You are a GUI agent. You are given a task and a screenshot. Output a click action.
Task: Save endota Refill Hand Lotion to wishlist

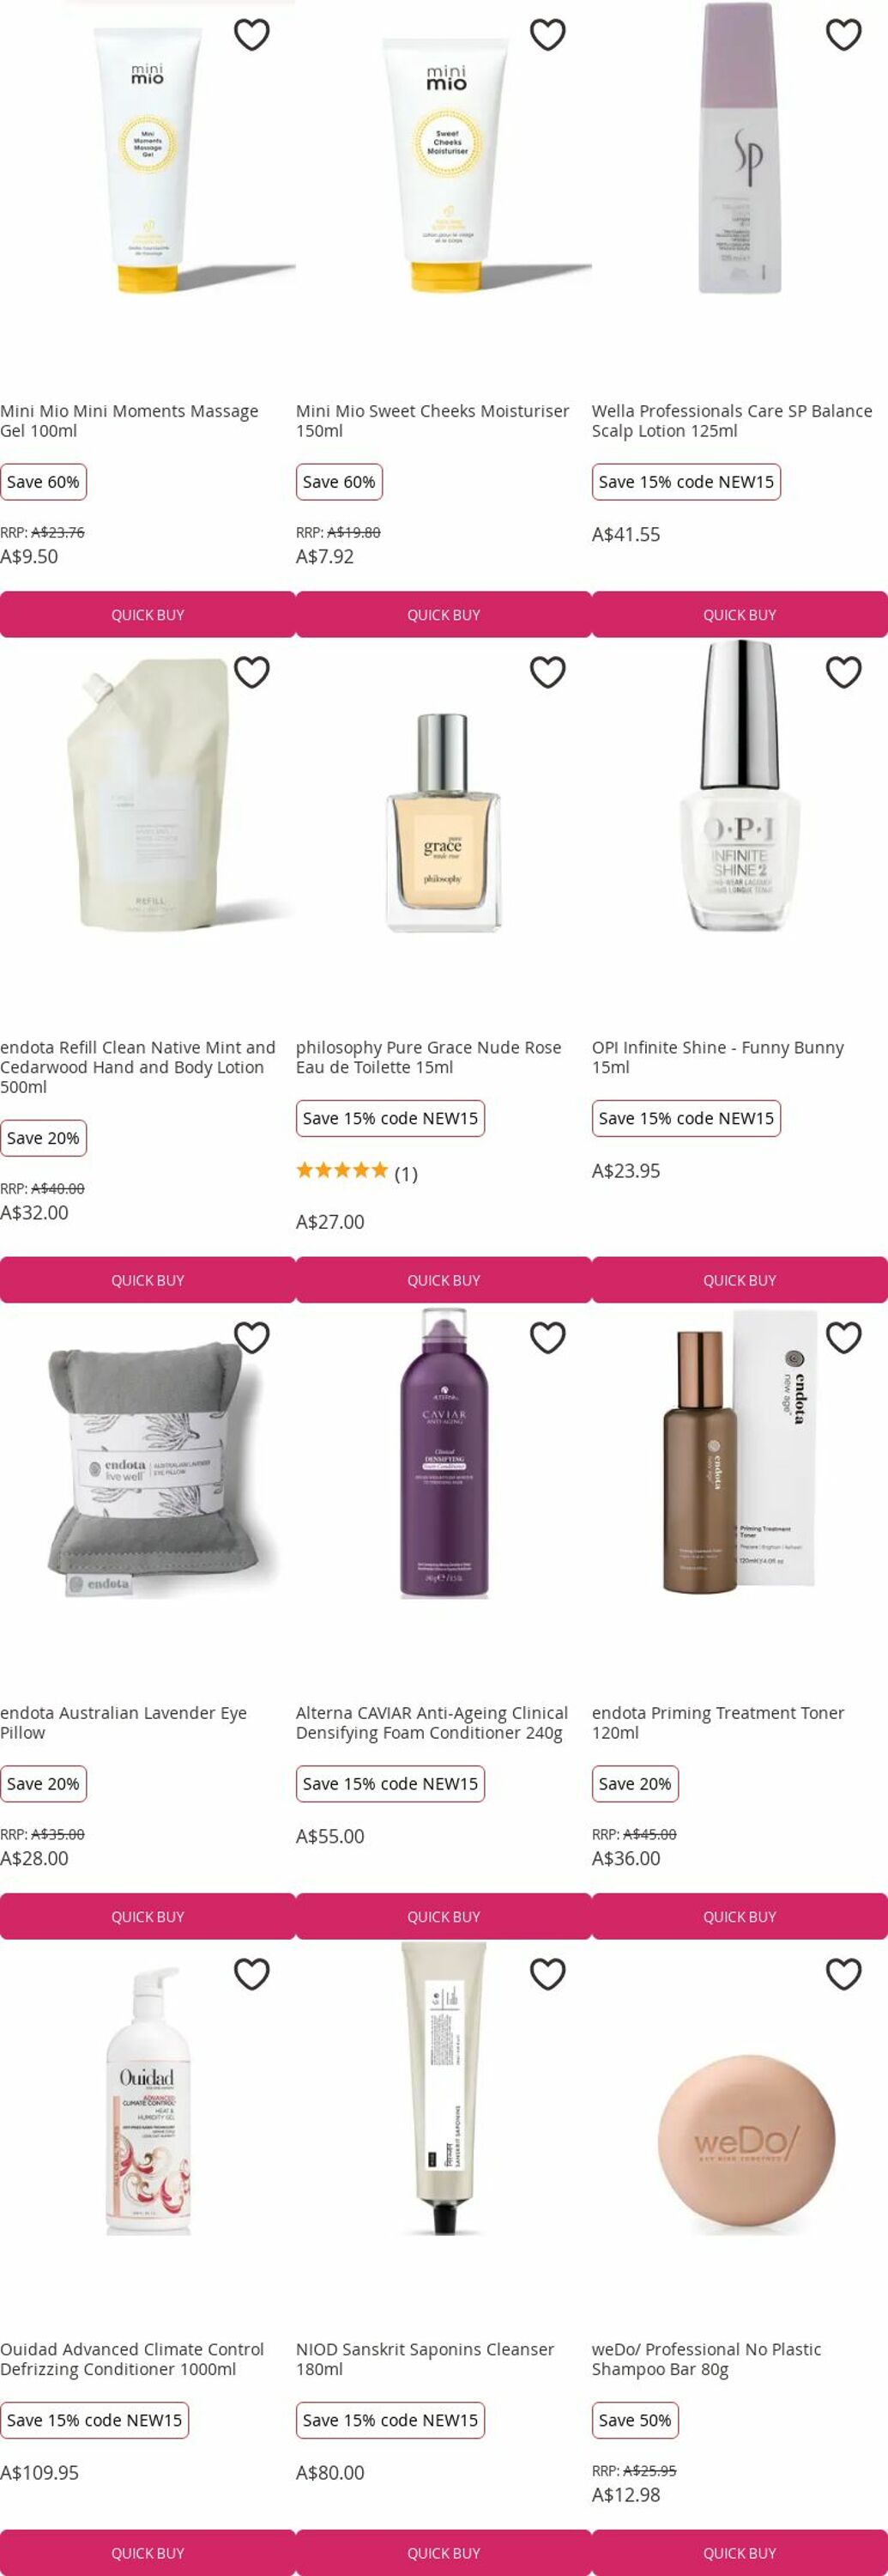coord(251,672)
